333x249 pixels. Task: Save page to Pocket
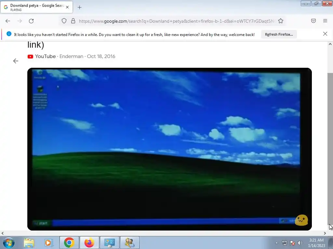tap(313, 21)
